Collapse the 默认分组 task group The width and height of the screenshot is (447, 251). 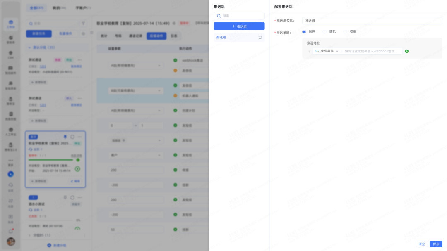point(29,47)
